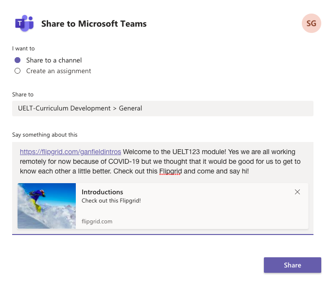330x282 pixels.
Task: Click the skier thumbnail in the link preview
Action: point(47,205)
